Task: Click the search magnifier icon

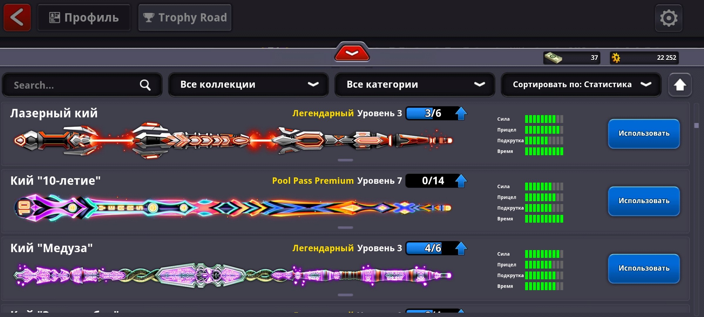Action: [x=145, y=85]
